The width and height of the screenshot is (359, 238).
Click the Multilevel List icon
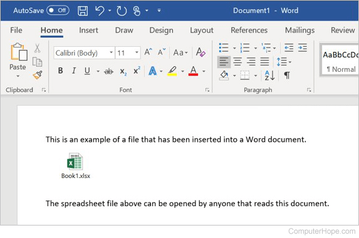pyautogui.click(x=266, y=48)
